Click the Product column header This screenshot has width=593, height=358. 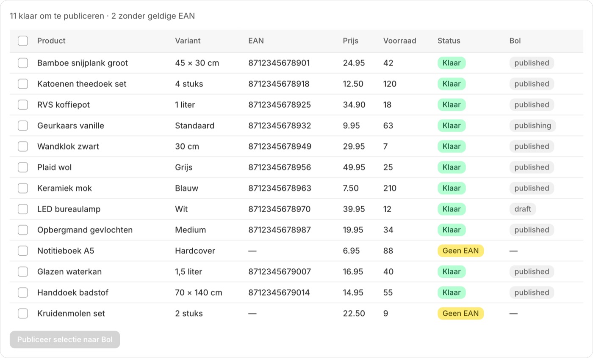point(51,41)
